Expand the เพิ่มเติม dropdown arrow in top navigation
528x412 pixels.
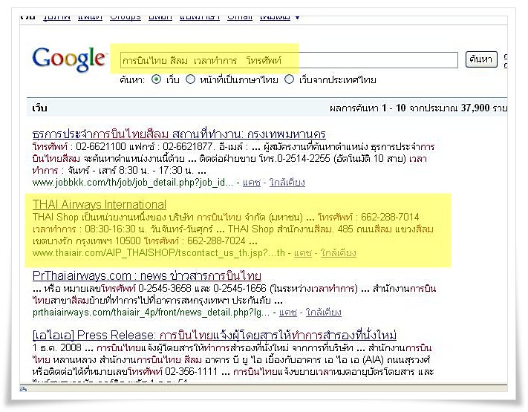[x=297, y=17]
